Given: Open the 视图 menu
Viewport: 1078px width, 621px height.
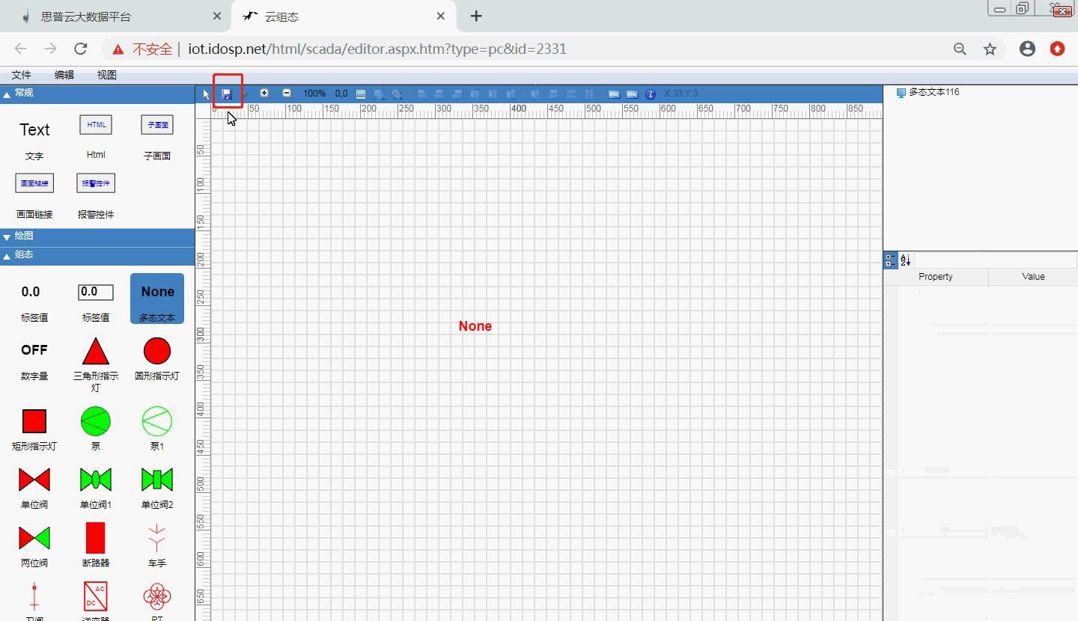Looking at the screenshot, I should 106,75.
